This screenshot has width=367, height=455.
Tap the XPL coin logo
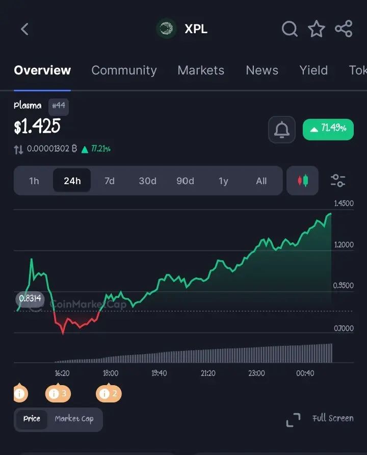(166, 29)
